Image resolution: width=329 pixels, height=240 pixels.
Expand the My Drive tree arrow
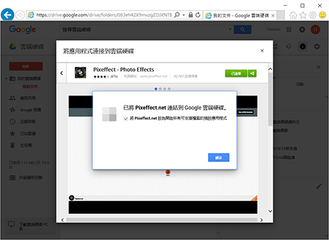coord(7,78)
